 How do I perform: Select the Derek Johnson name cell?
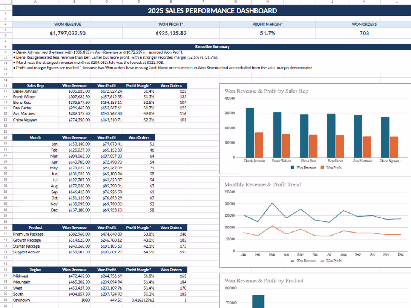[35, 91]
